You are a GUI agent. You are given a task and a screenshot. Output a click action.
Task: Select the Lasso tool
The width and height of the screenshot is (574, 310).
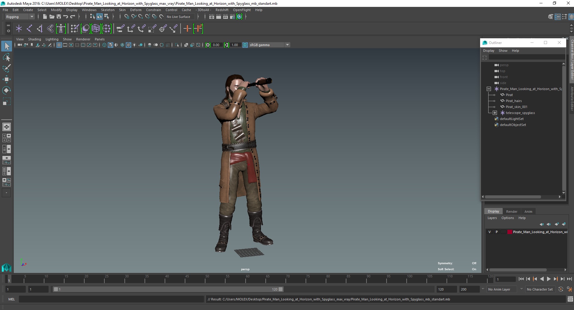7,57
